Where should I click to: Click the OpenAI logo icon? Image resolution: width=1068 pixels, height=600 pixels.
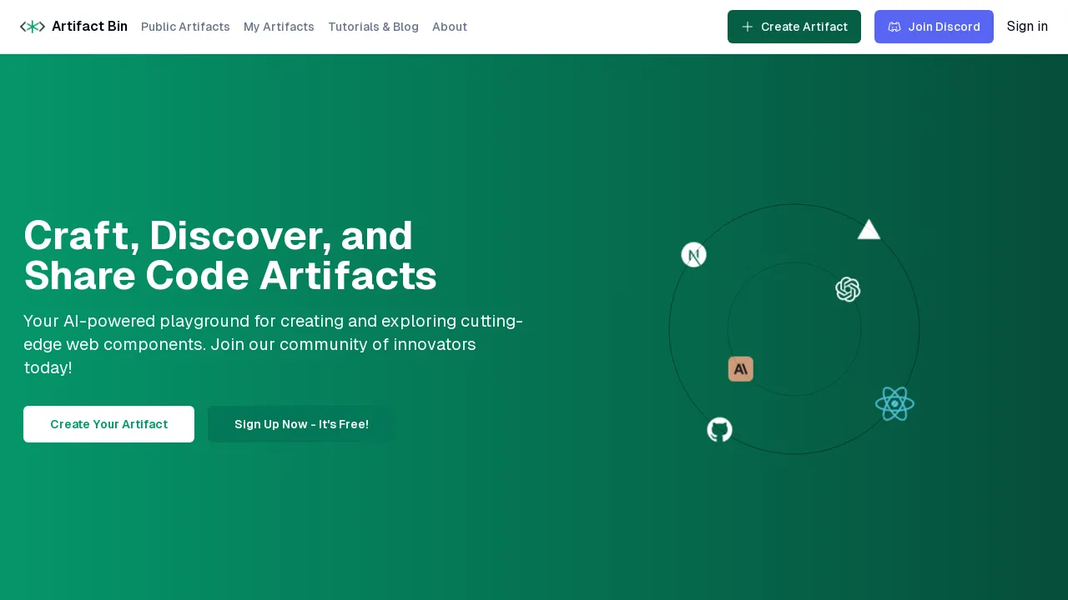pos(848,289)
